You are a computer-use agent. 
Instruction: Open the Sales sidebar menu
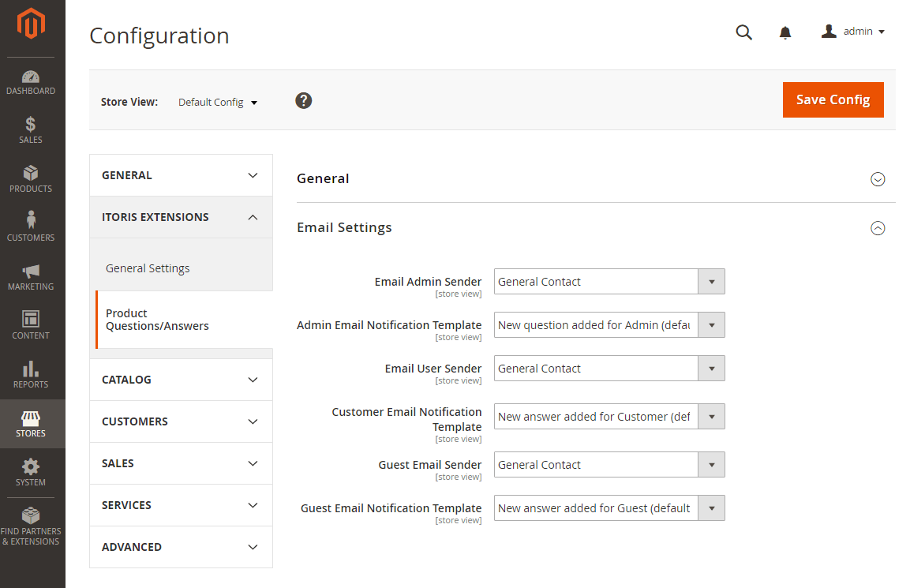coord(31,131)
